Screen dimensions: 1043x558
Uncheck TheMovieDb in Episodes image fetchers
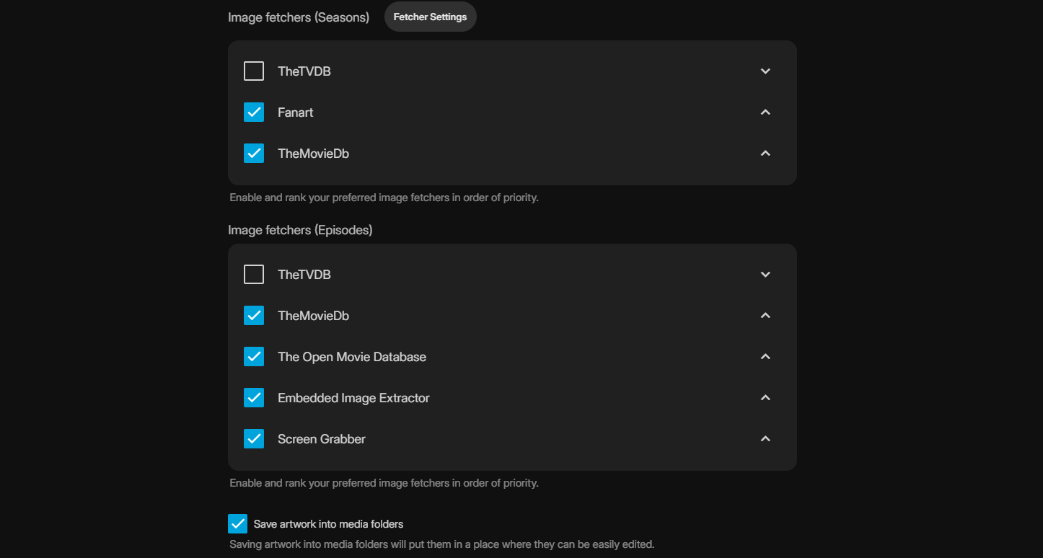[x=254, y=316]
